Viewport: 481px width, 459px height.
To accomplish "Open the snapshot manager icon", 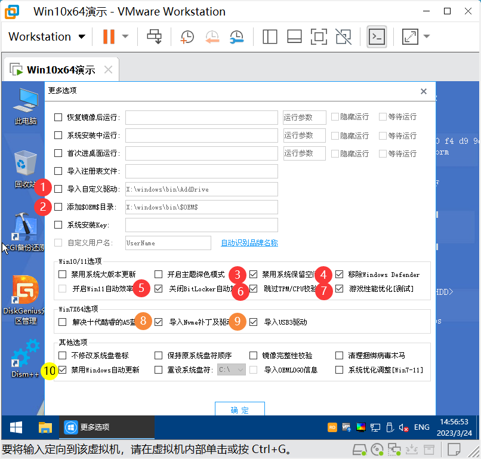I will [x=236, y=36].
